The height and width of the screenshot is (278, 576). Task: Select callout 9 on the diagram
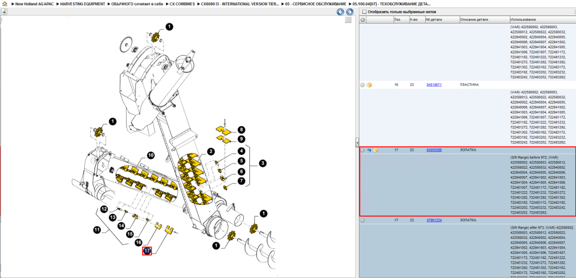(241, 139)
